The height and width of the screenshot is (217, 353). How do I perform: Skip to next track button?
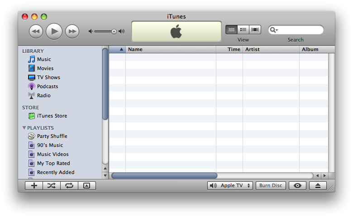click(x=72, y=32)
